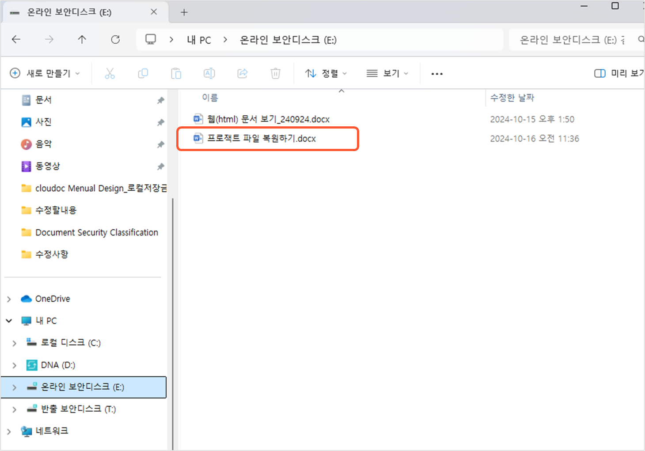Click the search box for 온라인 보안디스크
This screenshot has width=645, height=451.
(574, 40)
